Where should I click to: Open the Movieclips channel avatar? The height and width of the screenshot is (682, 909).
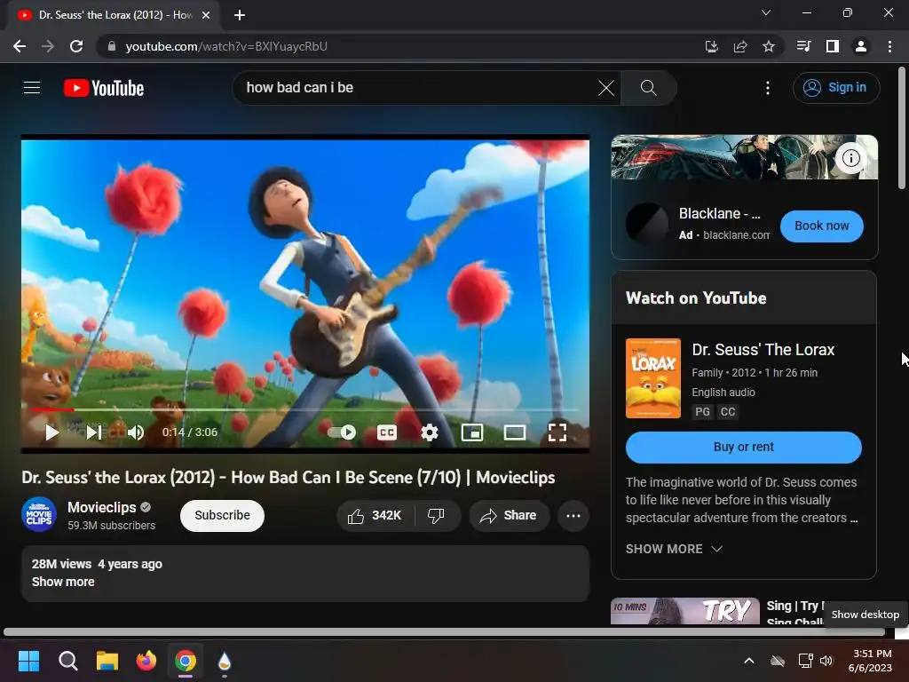(39, 514)
